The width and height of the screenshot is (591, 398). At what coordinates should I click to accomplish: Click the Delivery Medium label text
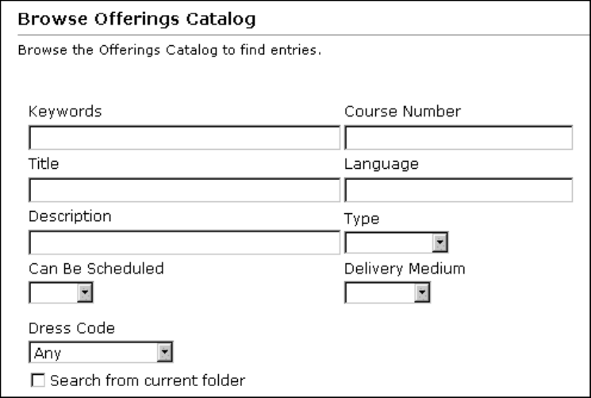(405, 268)
